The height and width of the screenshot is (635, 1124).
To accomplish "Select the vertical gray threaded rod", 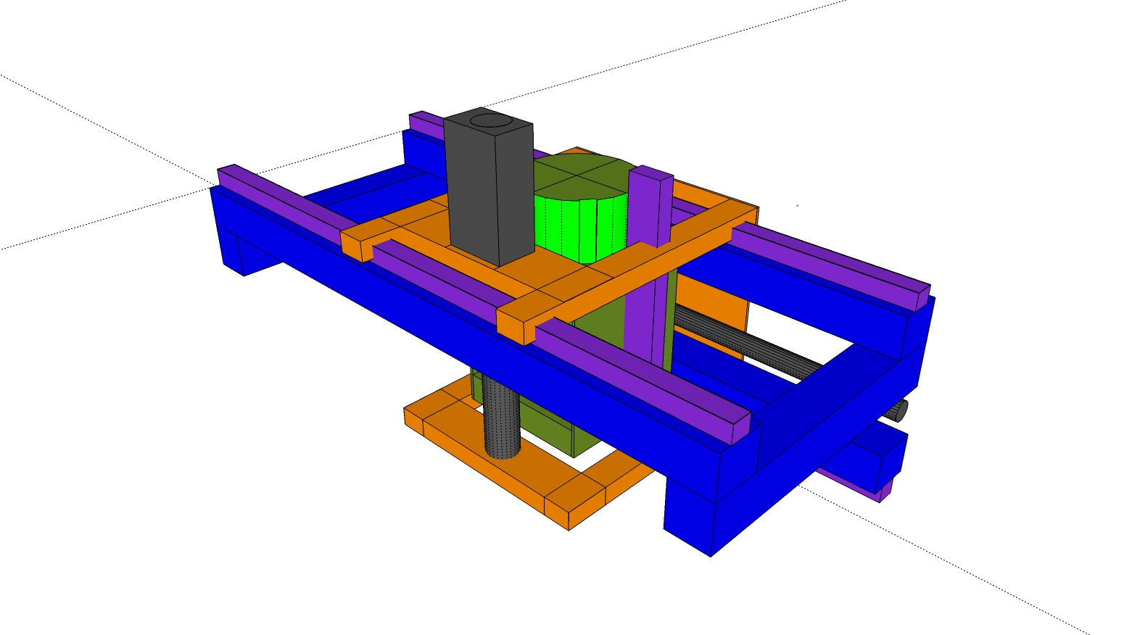I will 502,420.
